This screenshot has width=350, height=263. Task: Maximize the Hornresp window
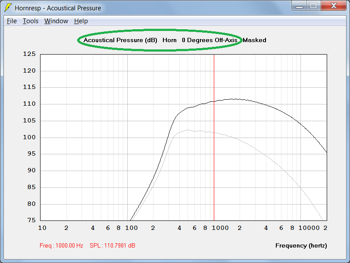pyautogui.click(x=313, y=6)
